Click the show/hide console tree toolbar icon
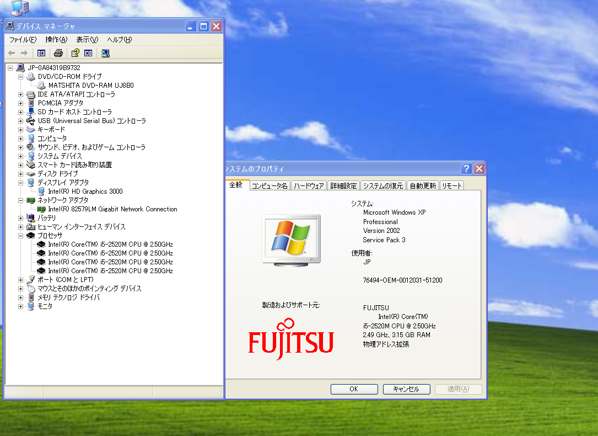 pos(41,53)
